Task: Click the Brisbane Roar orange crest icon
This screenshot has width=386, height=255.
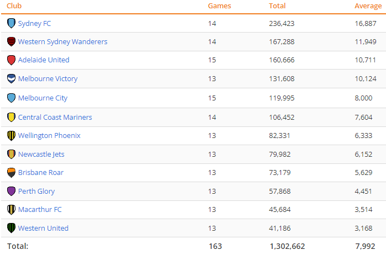Action: pyautogui.click(x=11, y=173)
